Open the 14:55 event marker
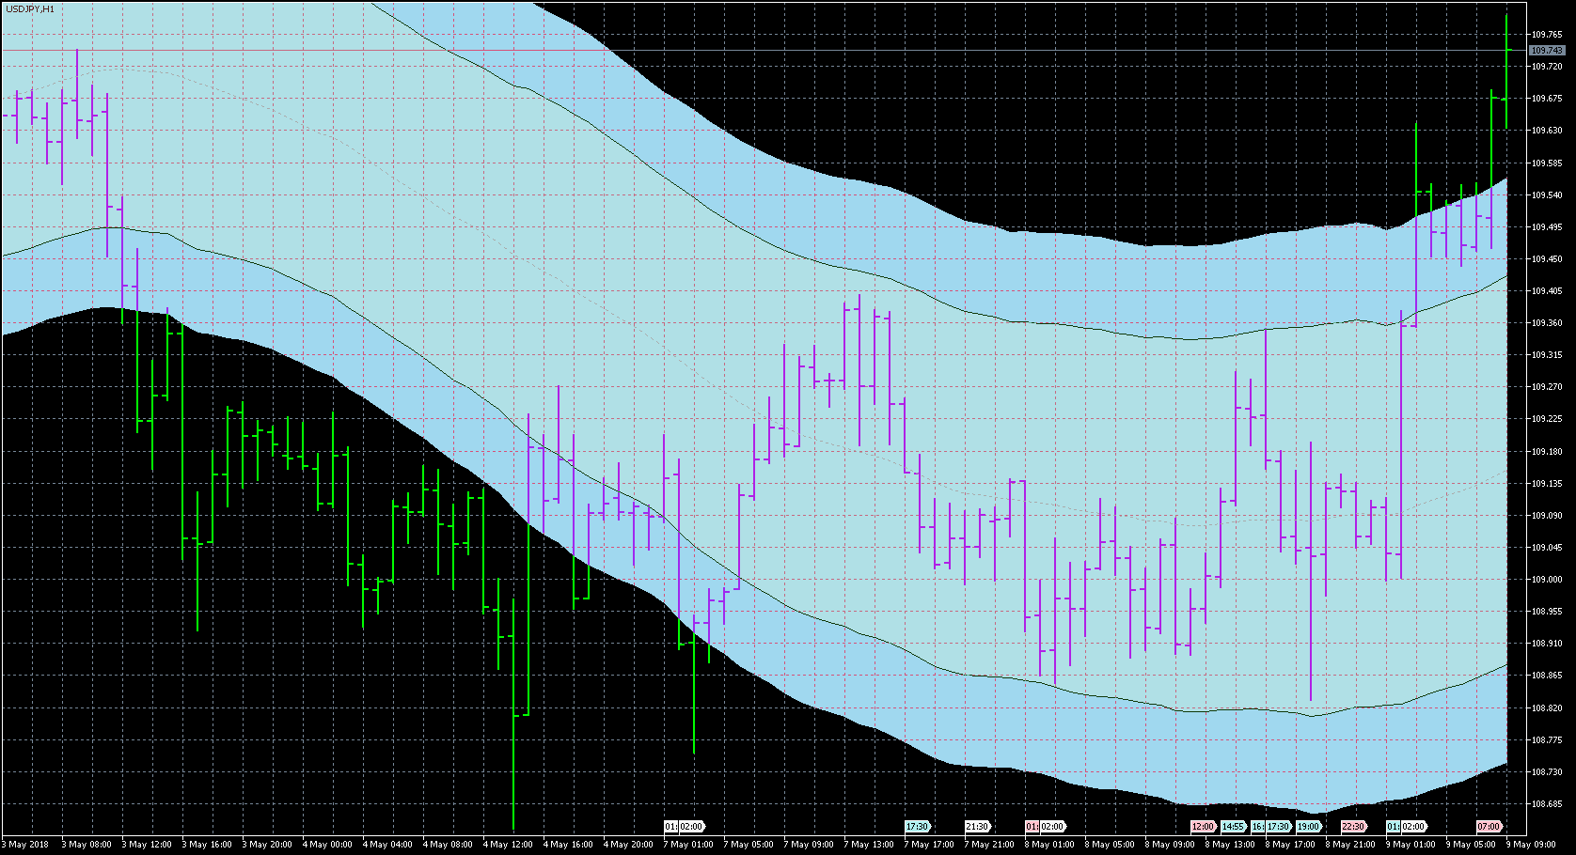This screenshot has height=855, width=1576. pos(1233,827)
